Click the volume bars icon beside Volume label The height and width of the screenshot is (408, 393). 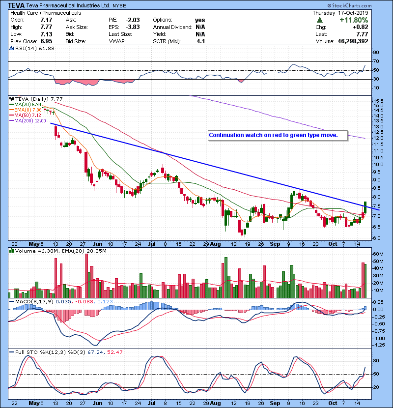(11, 251)
